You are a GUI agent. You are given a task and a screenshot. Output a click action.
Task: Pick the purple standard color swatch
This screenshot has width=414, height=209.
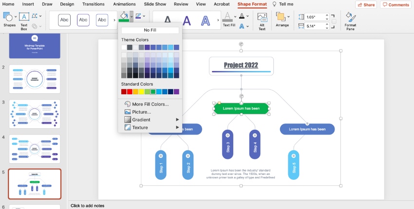pyautogui.click(x=177, y=92)
